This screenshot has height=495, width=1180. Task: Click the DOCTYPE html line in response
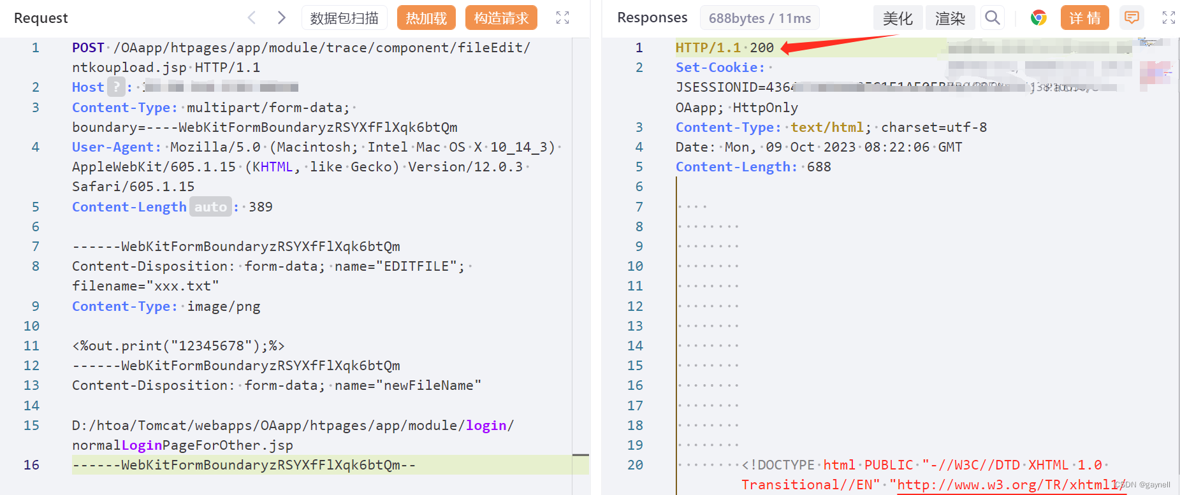coord(926,465)
